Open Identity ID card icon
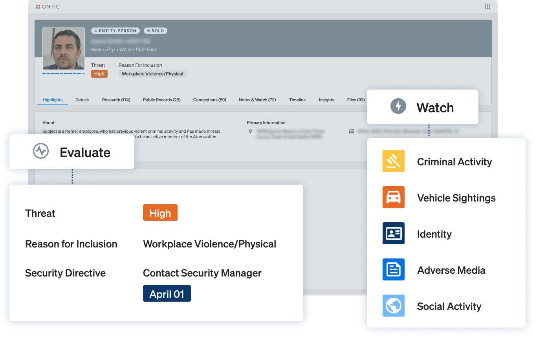535x337 pixels. [394, 233]
